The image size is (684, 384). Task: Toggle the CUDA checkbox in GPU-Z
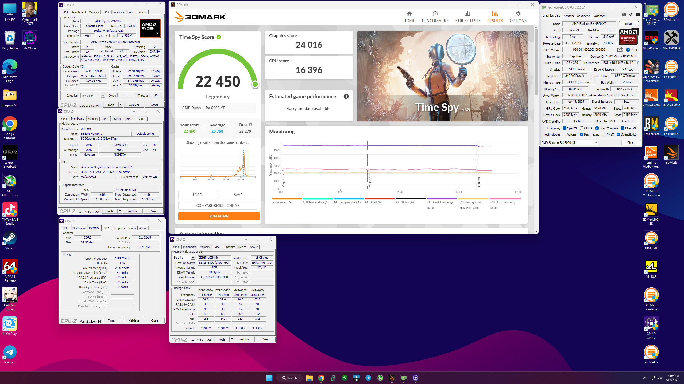click(582, 128)
